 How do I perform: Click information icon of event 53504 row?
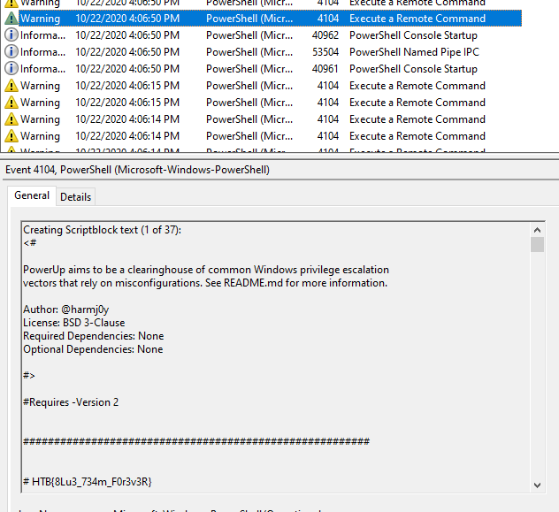pos(11,51)
